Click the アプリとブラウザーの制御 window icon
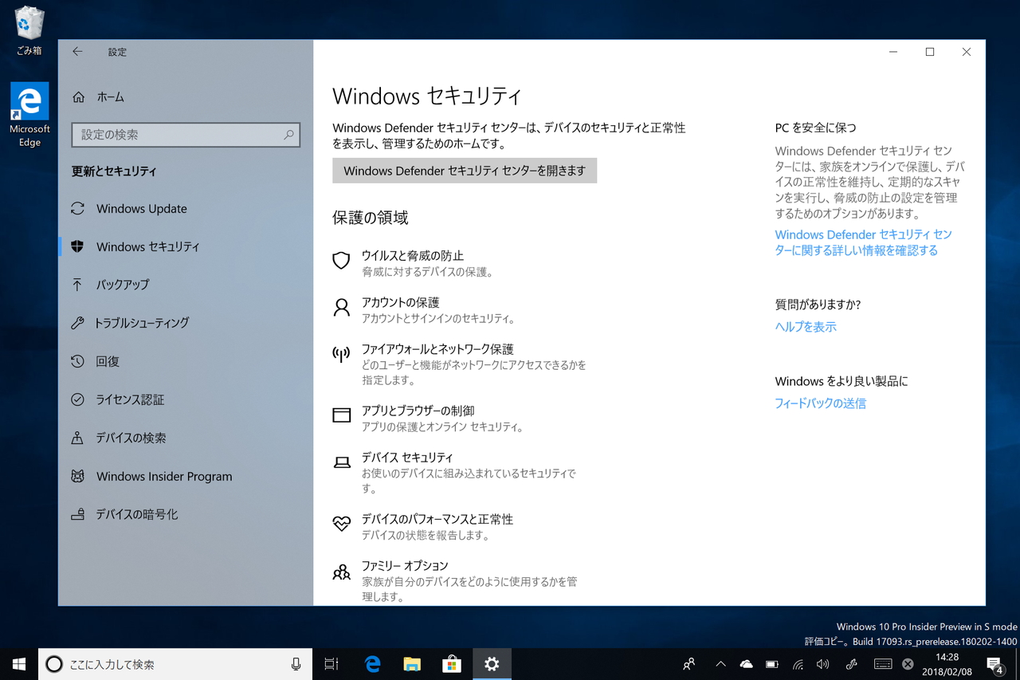Screen dimensions: 1020x680 tap(341, 415)
